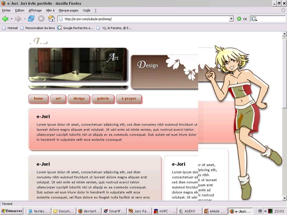Click the grey forward arrow button

click(x=18, y=19)
